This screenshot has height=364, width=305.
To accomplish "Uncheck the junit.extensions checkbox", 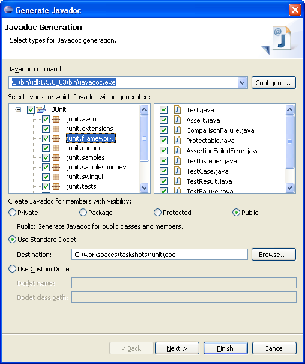I will coord(46,129).
